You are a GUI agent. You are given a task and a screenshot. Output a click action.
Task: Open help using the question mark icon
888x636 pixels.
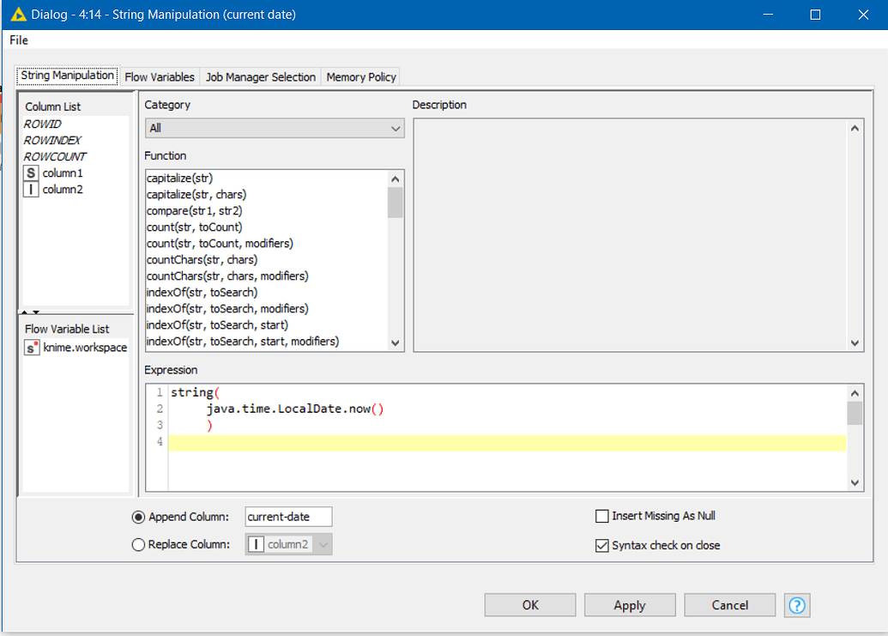(x=796, y=605)
